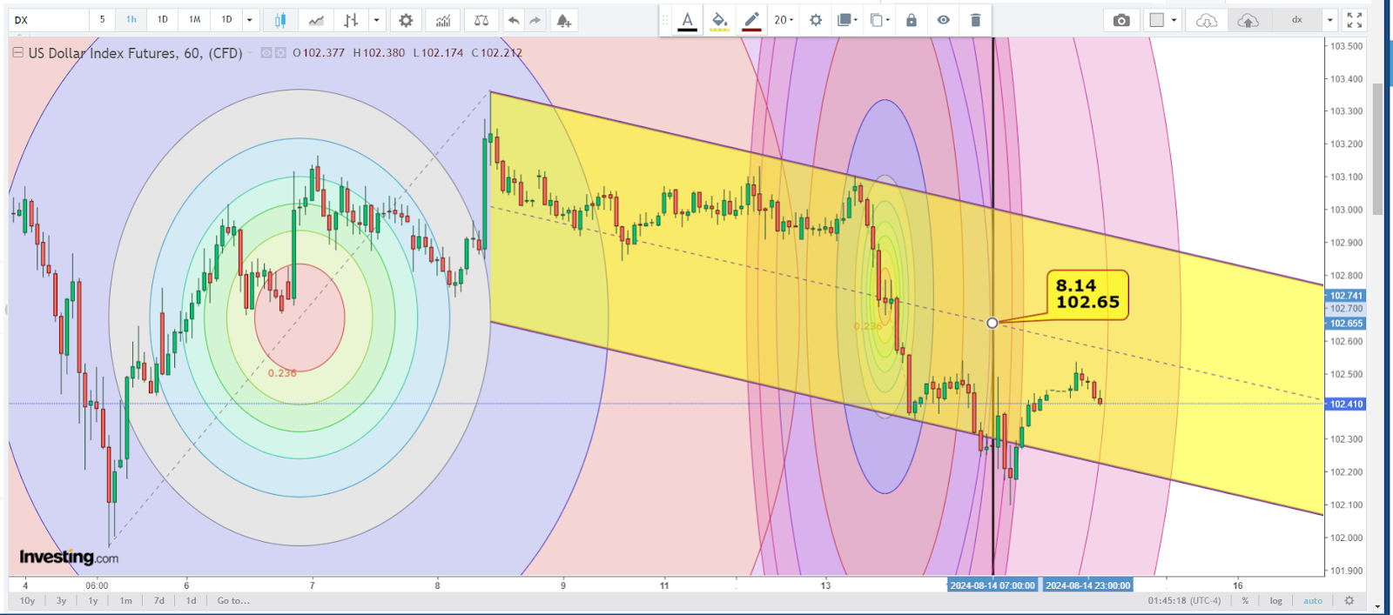The height and width of the screenshot is (615, 1393).
Task: Take a chart snapshot with camera icon
Action: pos(1121,20)
